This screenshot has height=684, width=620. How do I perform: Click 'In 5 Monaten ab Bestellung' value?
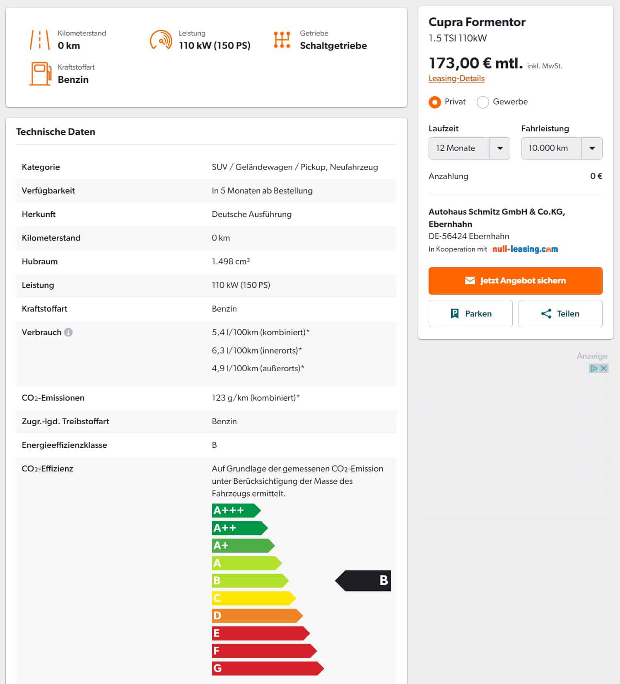click(262, 191)
